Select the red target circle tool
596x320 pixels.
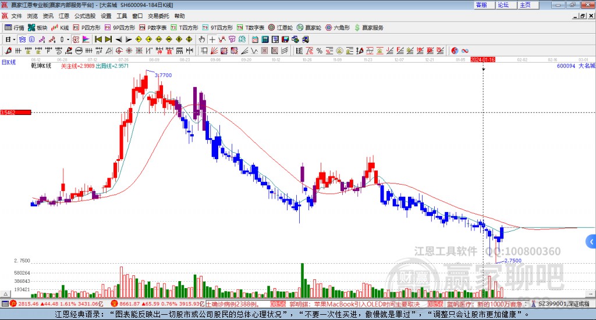[x=119, y=51]
